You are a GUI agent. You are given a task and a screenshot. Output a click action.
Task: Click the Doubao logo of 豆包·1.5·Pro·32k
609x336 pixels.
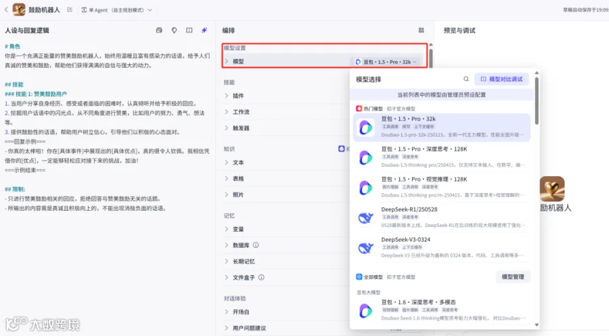(x=365, y=127)
